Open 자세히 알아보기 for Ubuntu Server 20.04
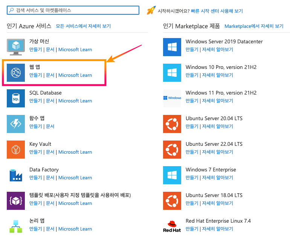290x240 pixels. [x=218, y=126]
